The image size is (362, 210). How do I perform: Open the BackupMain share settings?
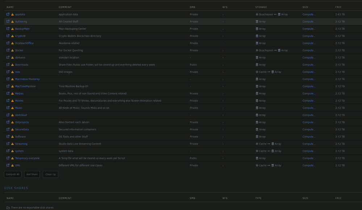point(22,29)
